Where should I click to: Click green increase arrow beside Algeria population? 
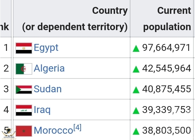136,69
